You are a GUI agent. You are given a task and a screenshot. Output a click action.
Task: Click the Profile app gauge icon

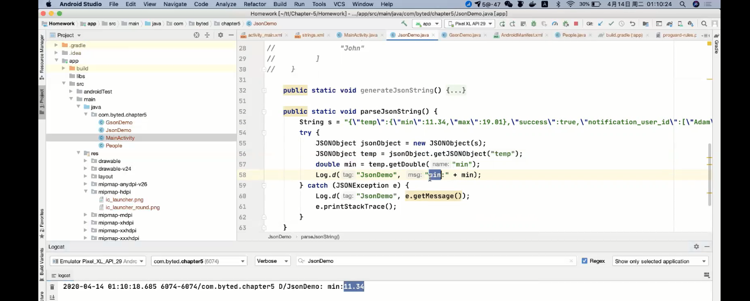coord(555,24)
